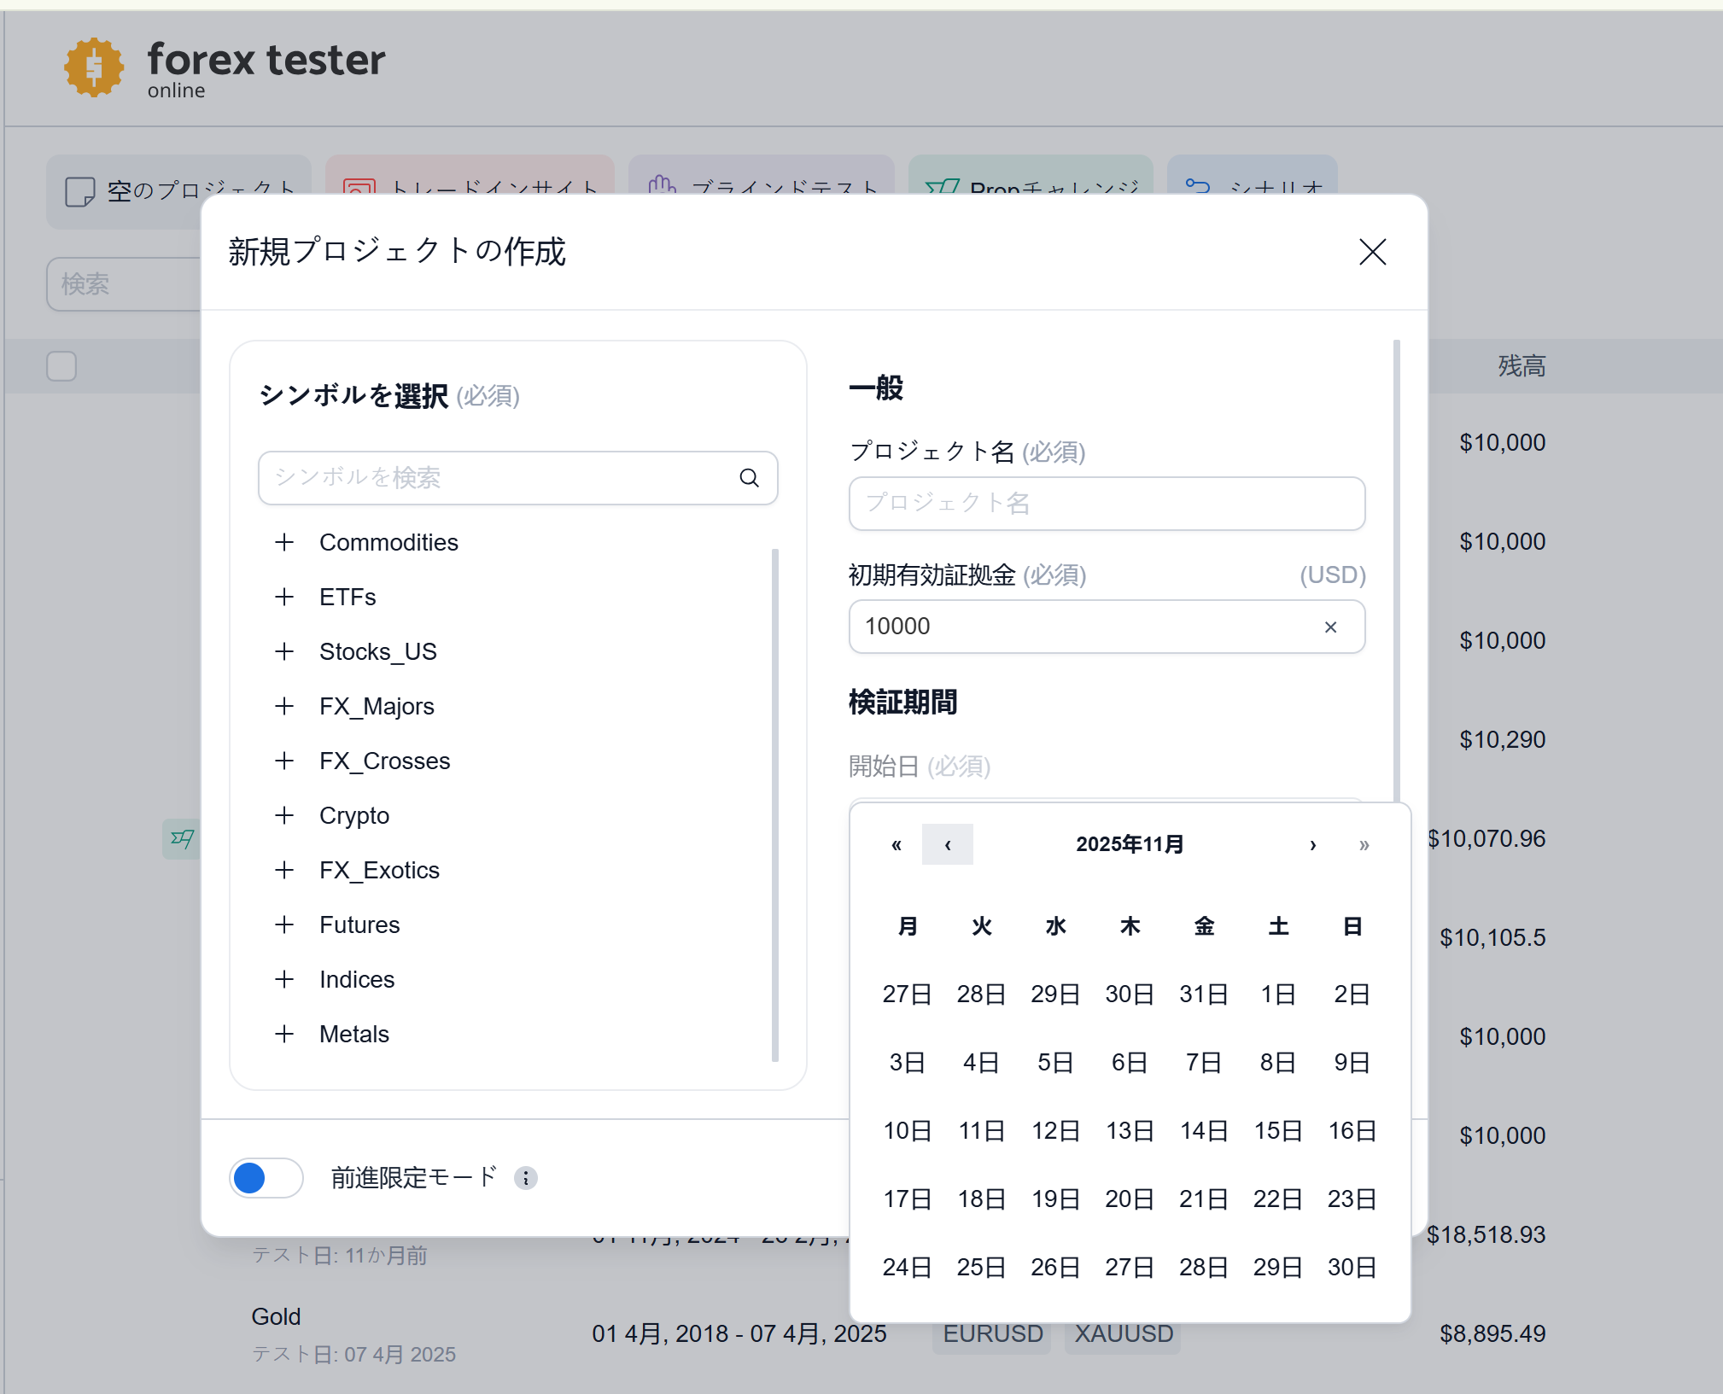This screenshot has height=1394, width=1723.
Task: Expand the Commodities category
Action: point(283,542)
